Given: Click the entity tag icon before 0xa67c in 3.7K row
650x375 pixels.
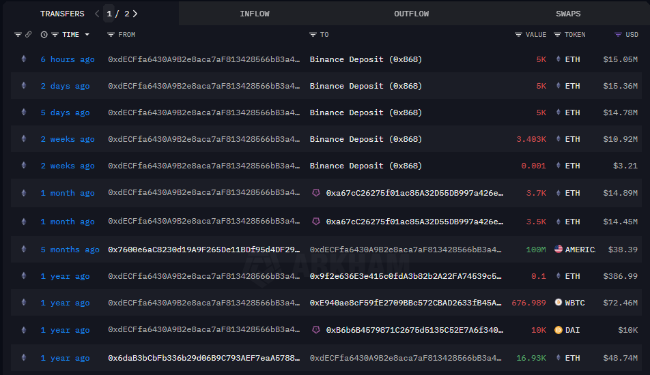Looking at the screenshot, I should point(316,192).
